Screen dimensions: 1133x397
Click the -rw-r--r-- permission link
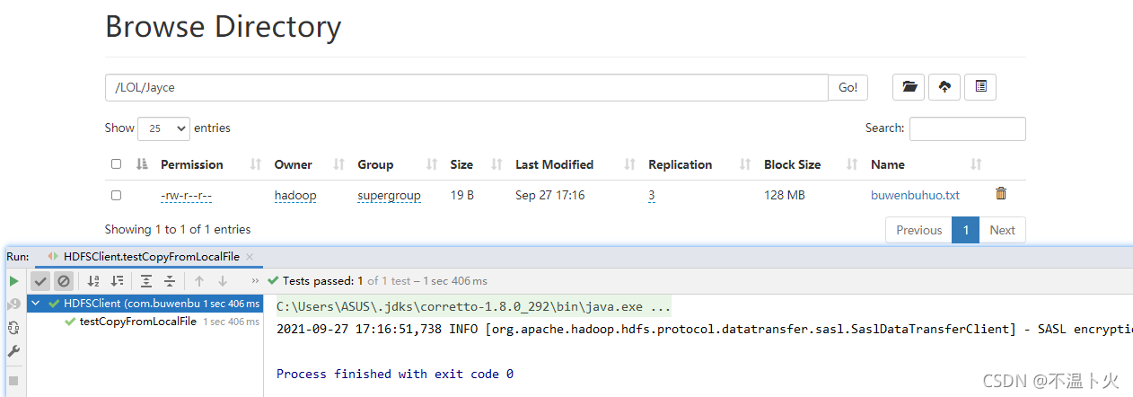point(186,195)
